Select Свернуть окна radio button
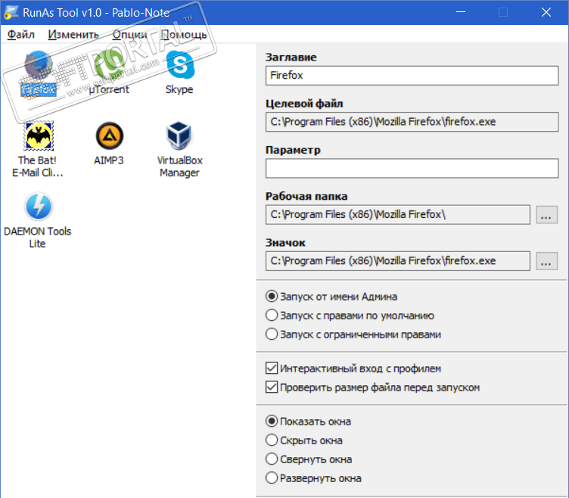 pos(272,459)
